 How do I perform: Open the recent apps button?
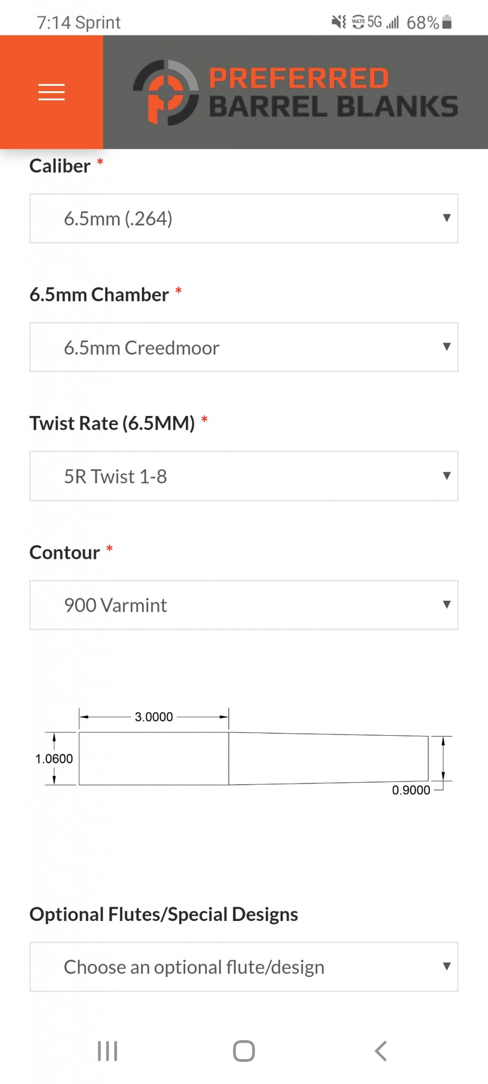107,1051
